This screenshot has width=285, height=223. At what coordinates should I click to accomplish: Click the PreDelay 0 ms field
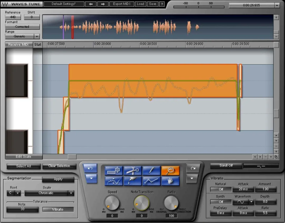pos(221,213)
